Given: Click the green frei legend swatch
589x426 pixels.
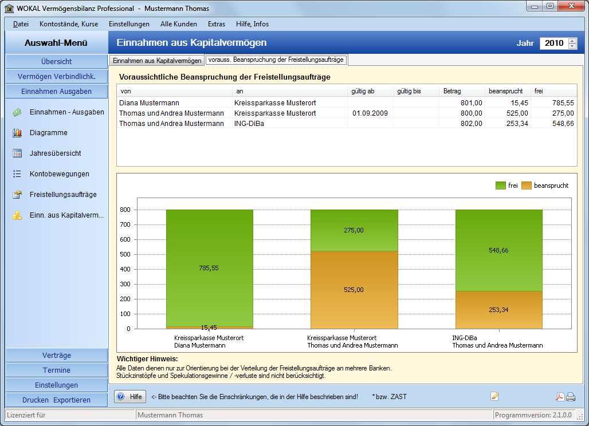Looking at the screenshot, I should pos(500,186).
